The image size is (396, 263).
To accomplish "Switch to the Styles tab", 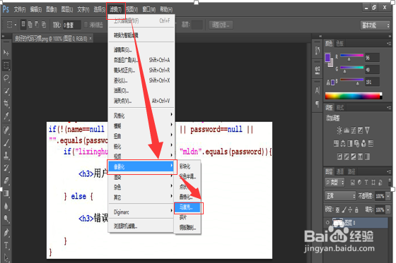I will (x=340, y=108).
